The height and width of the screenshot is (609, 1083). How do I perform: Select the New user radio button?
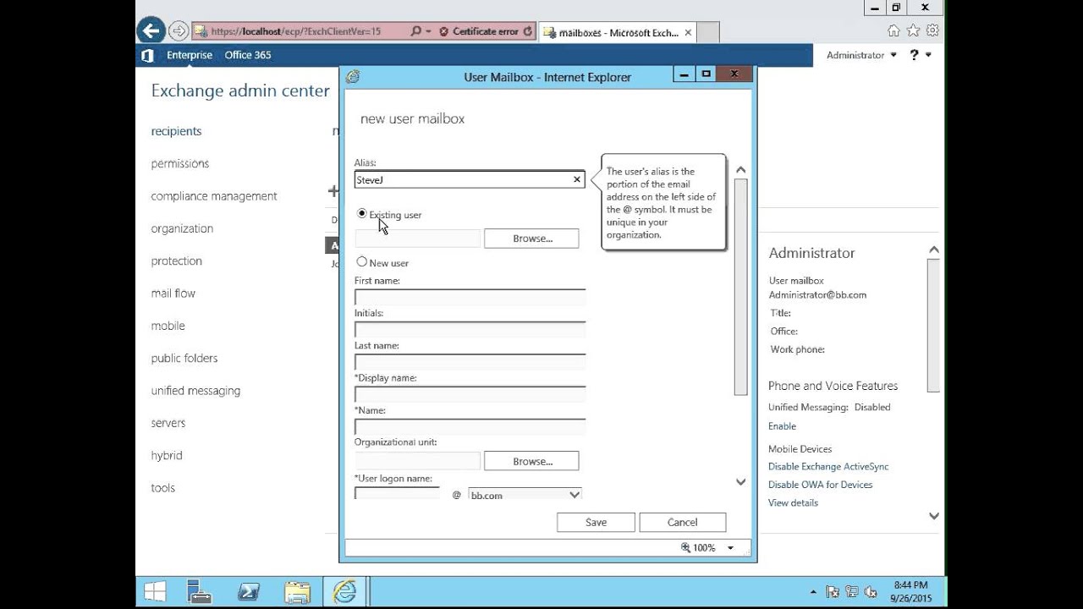point(362,262)
